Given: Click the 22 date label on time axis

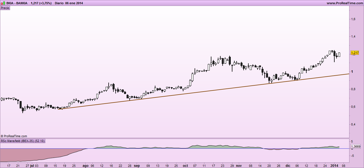Looking at the screenshot, I should [121, 165].
